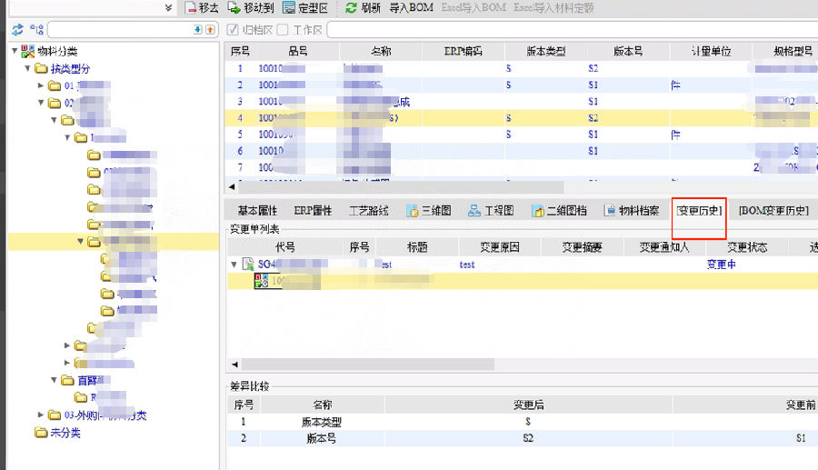Collapse the 物料分类 root tree node
Viewport: 818px width, 470px height.
[x=15, y=51]
